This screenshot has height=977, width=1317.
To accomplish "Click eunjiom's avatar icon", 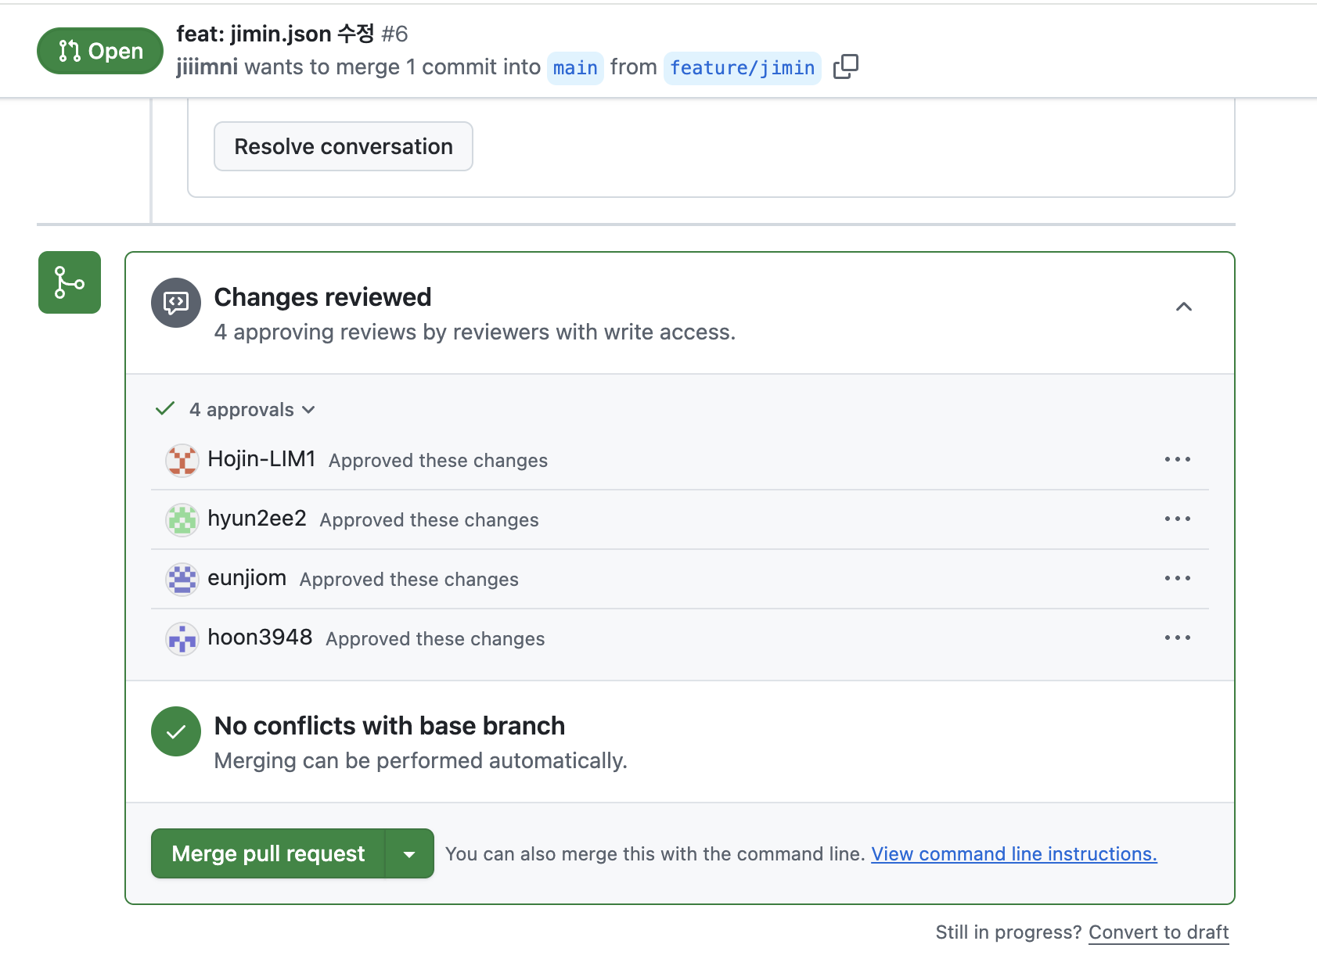I will pos(182,579).
